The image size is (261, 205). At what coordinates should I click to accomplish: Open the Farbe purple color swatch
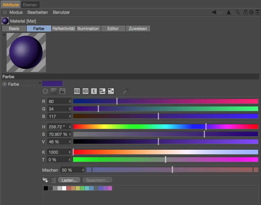(53, 84)
